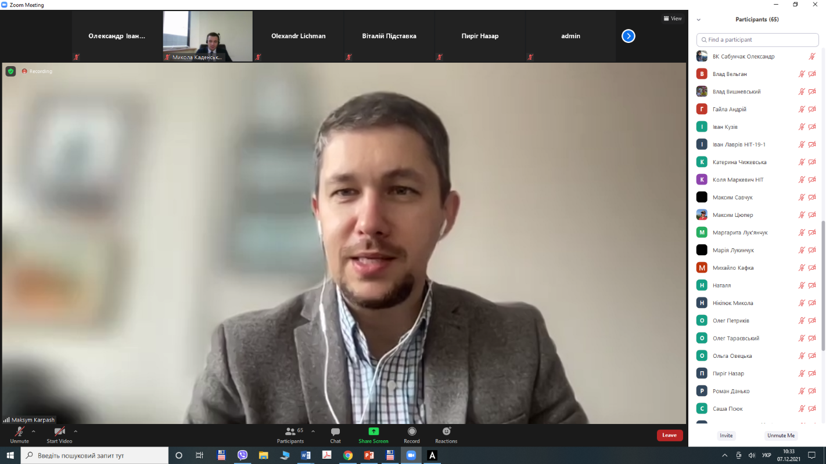This screenshot has width=826, height=464.
Task: Click the Unmute Me button
Action: (x=781, y=436)
